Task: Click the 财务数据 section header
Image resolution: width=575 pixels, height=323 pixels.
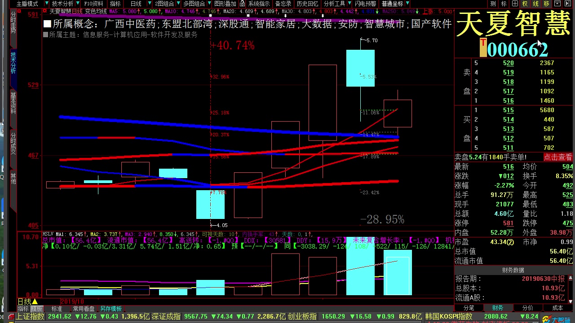Action: 513,270
